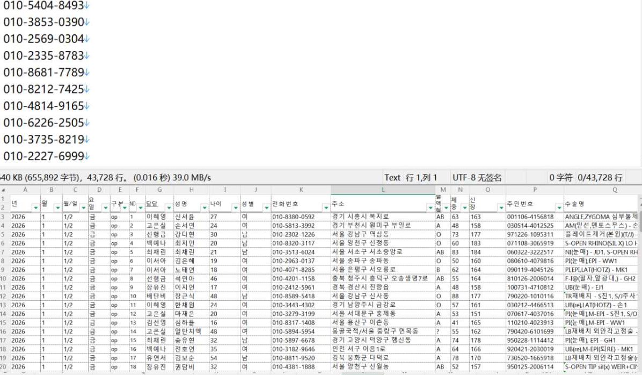Open filter dropdown for 월 column
The image size is (642, 375).
click(x=57, y=208)
